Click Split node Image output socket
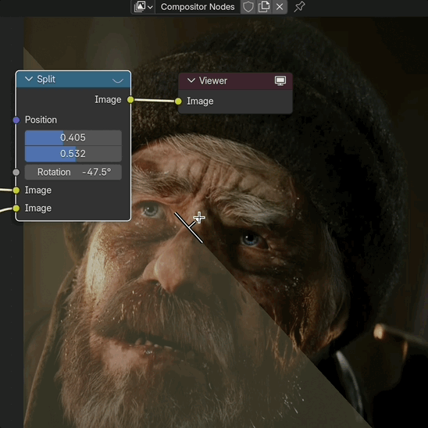The image size is (428, 428). (x=130, y=100)
